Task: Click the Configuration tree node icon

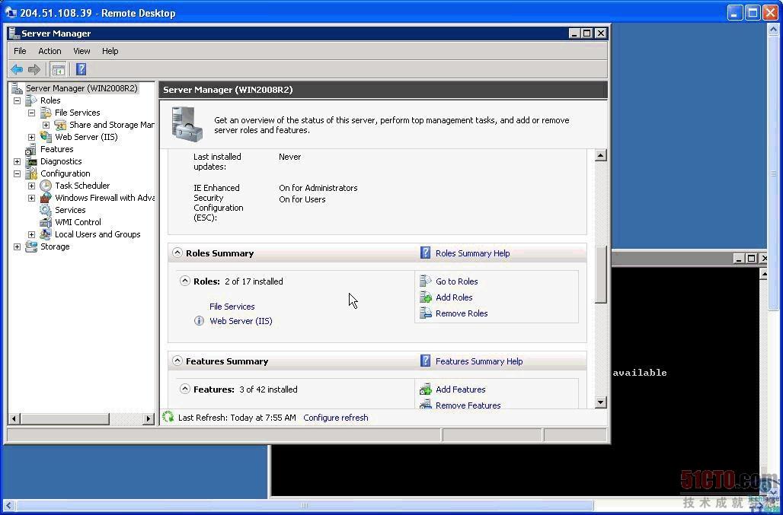Action: [x=31, y=173]
